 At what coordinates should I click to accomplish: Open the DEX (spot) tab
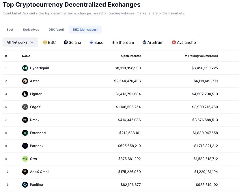pos(56,29)
